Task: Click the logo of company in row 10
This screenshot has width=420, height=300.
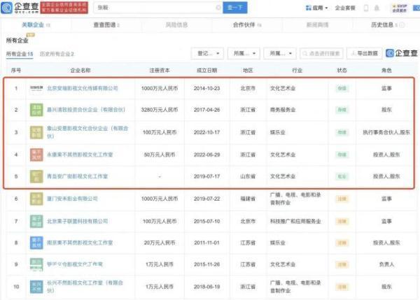Action: coord(36,287)
